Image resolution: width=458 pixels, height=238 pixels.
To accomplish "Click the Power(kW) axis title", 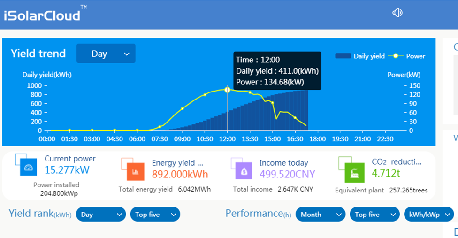I will [404, 75].
